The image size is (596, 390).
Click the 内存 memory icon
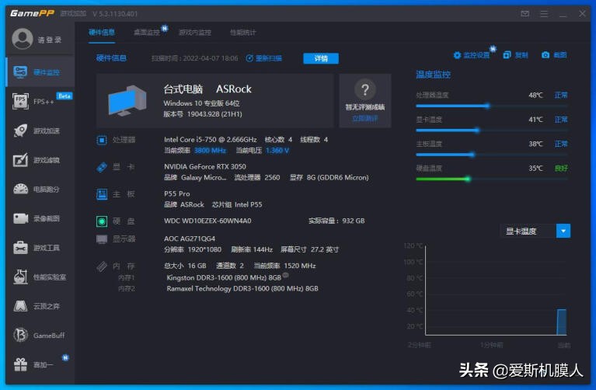[102, 266]
